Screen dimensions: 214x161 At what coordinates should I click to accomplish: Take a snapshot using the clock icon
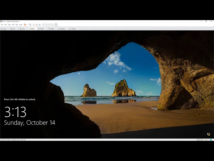coord(34,24)
